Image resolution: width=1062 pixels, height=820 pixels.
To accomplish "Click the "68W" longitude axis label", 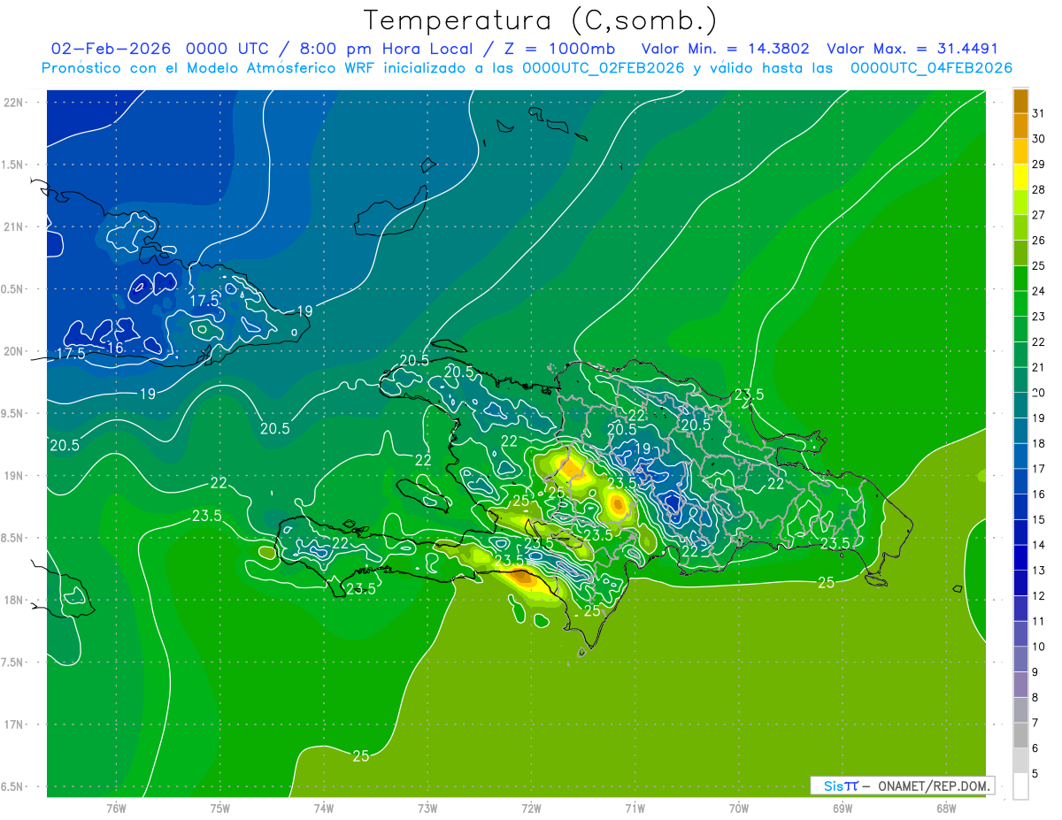I will point(946,809).
